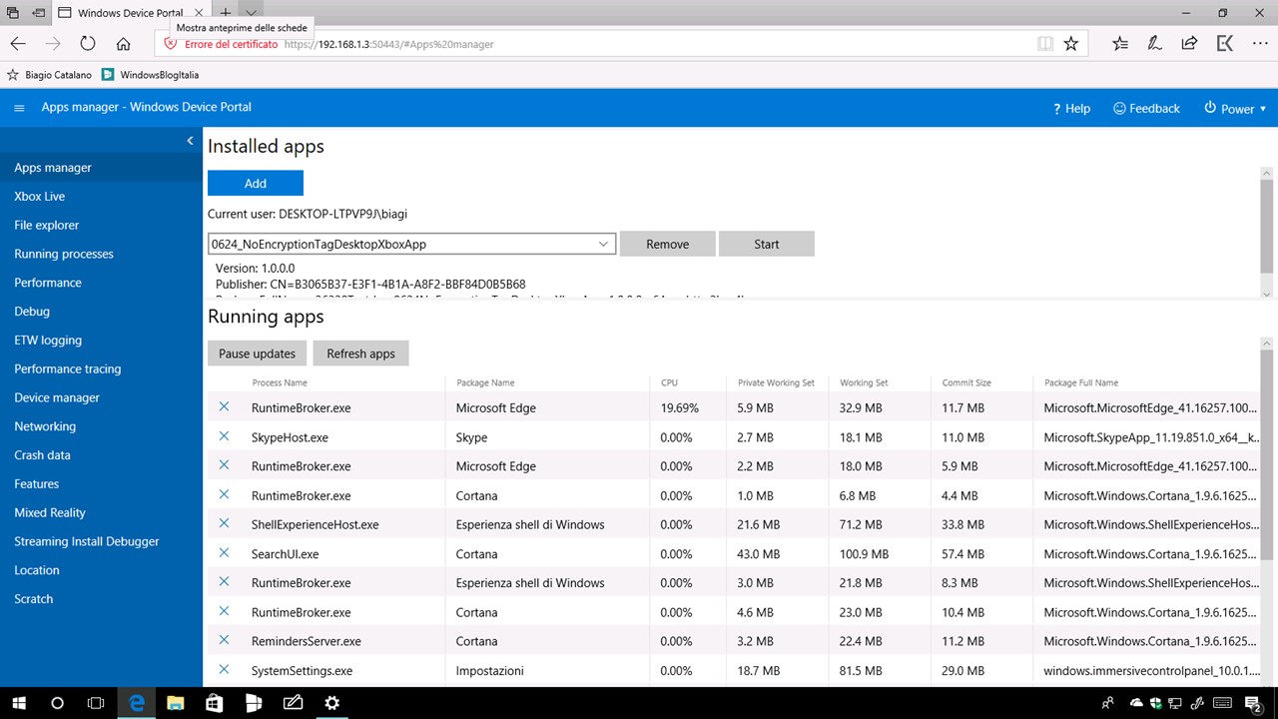Collapse the left sidebar with the chevron
Image resolution: width=1278 pixels, height=719 pixels.
pyautogui.click(x=190, y=141)
